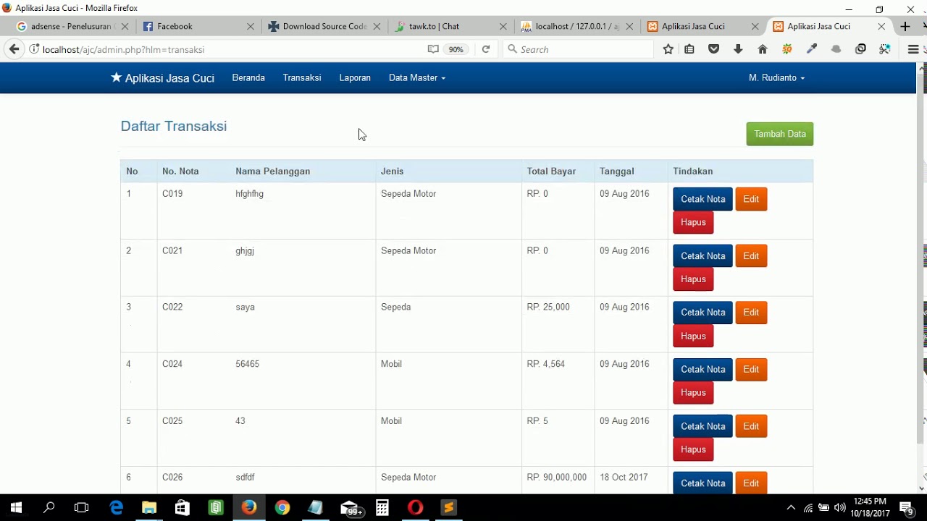
Task: Bookmark this page with star icon
Action: (668, 49)
